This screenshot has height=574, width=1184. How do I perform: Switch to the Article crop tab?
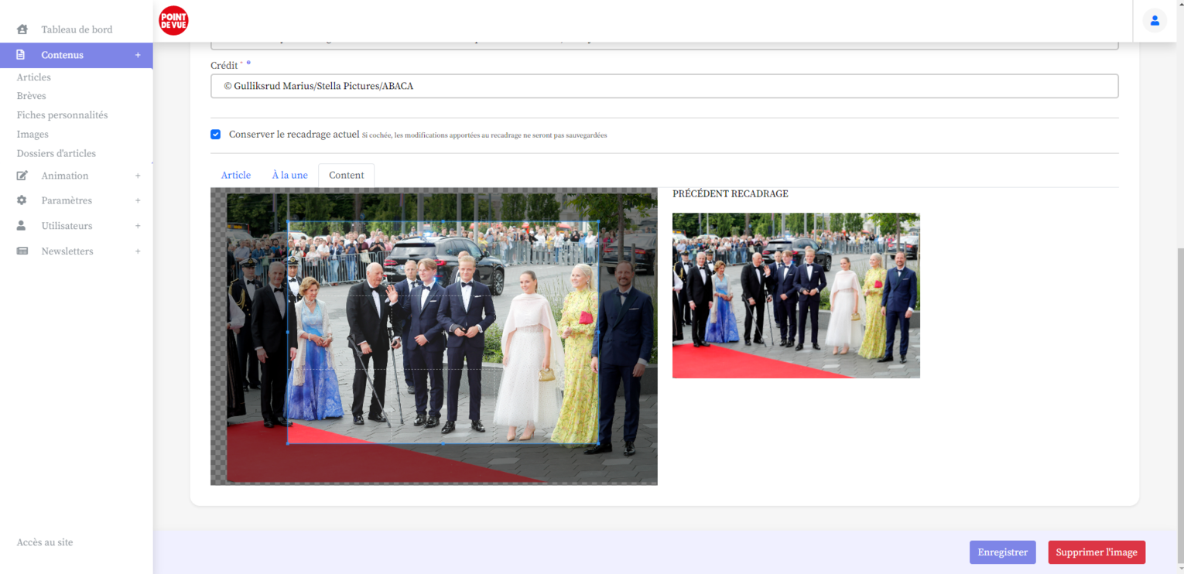point(236,176)
